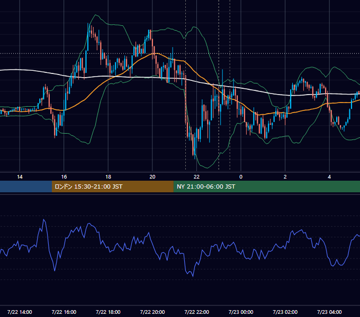Viewport: 360px width, 317px height.
Task: Click the '2' hour label on chart axis
Action: click(285, 177)
